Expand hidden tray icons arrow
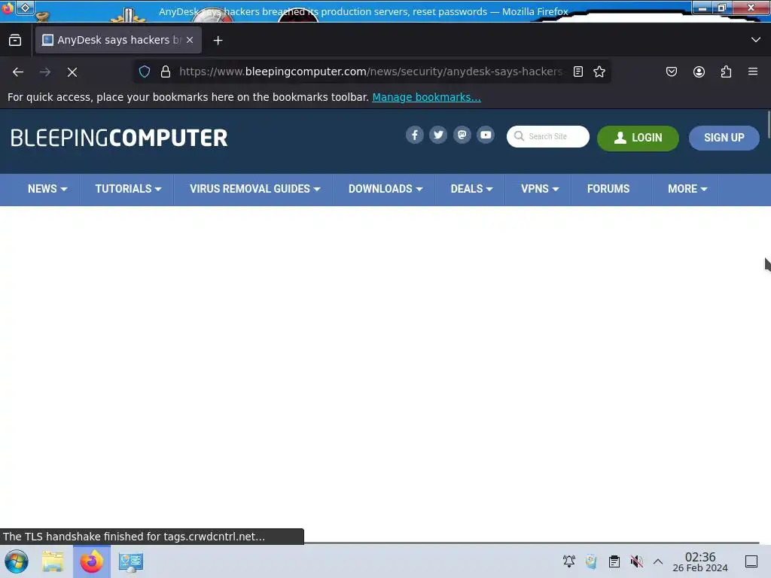Screen dimensions: 771x578 tap(658, 561)
